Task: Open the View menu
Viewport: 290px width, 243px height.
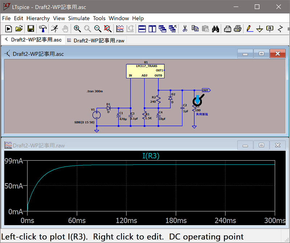Action: pyautogui.click(x=59, y=18)
